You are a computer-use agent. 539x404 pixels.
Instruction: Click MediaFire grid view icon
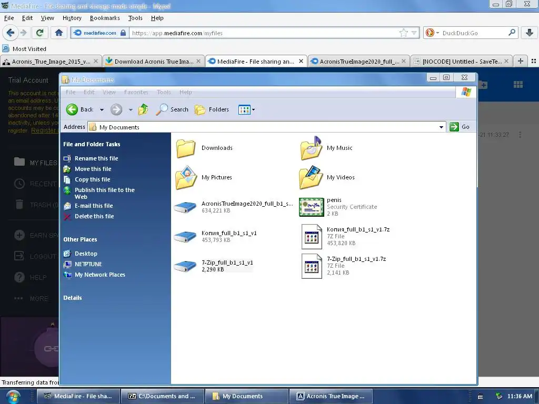(518, 85)
